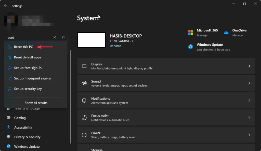Open the Display settings chevron
Image resolution: width=261 pixels, height=151 pixels.
[x=249, y=66]
